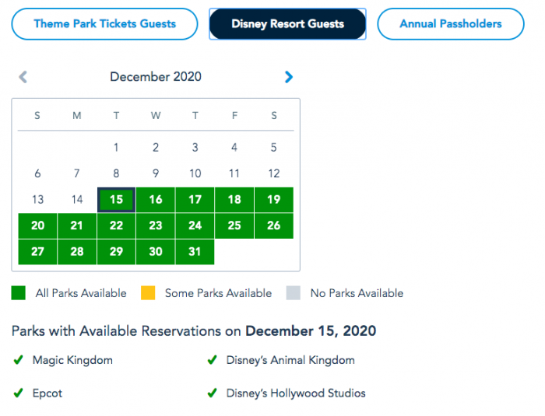Go to next month with right chevron
The image size is (545, 416).
pyautogui.click(x=289, y=77)
